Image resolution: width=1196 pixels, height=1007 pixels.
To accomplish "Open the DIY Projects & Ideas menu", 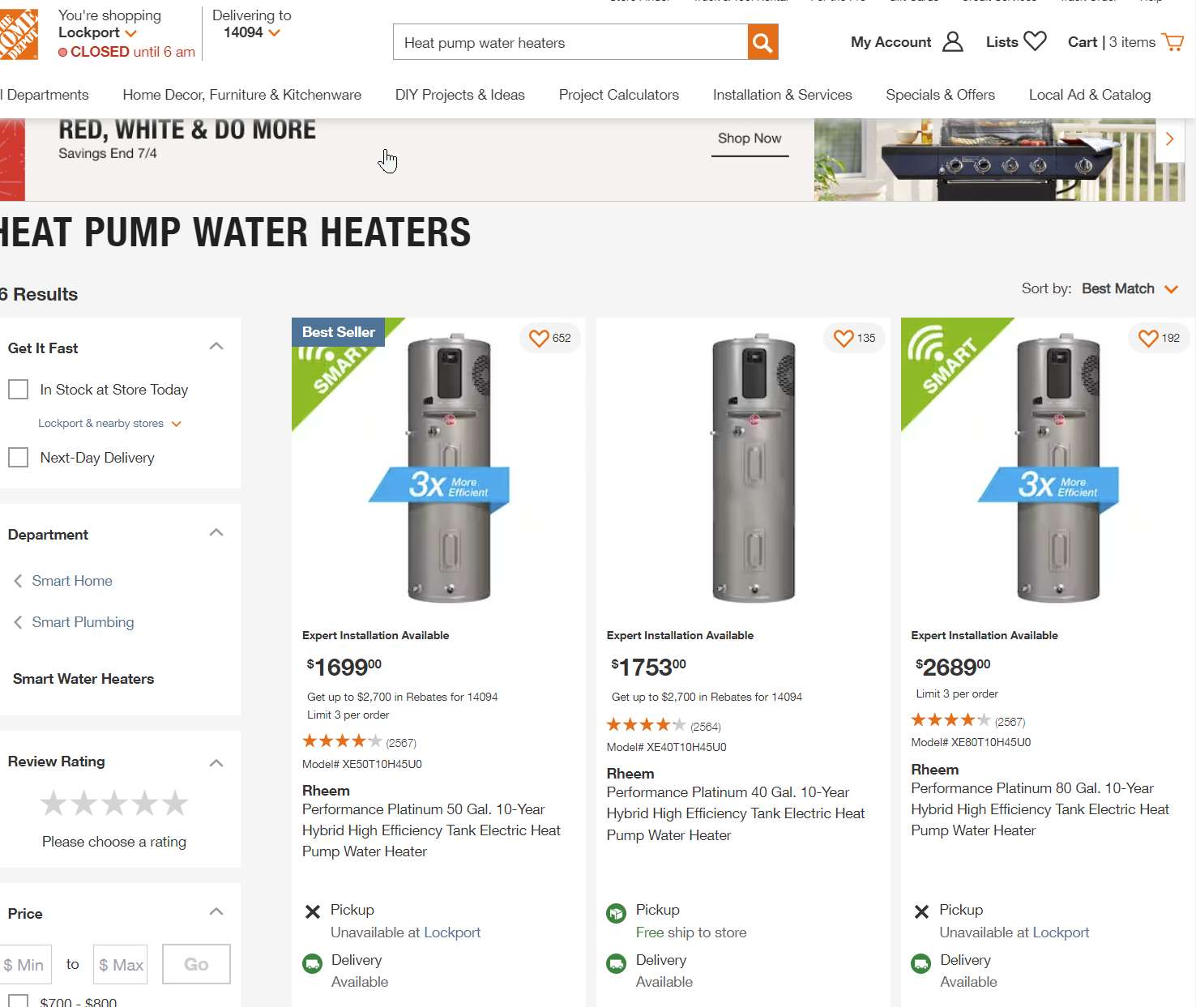I will (x=459, y=95).
